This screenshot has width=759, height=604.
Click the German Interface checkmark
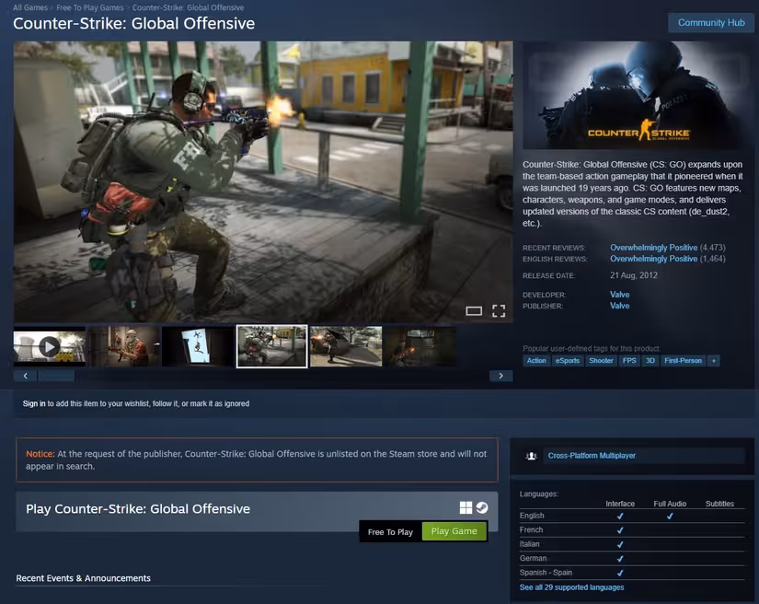coord(619,559)
